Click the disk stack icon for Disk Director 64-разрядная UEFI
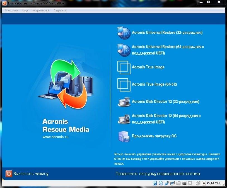 124,119
